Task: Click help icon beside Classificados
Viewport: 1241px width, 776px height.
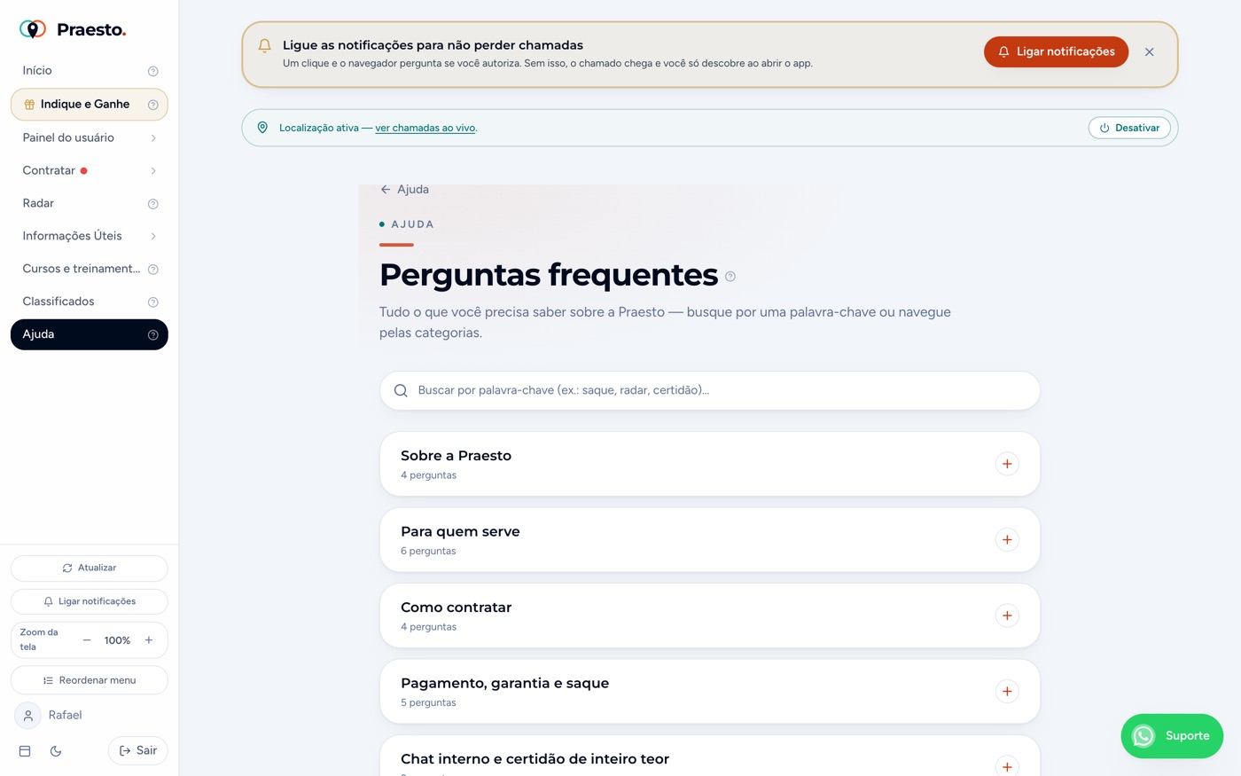Action: click(x=152, y=302)
